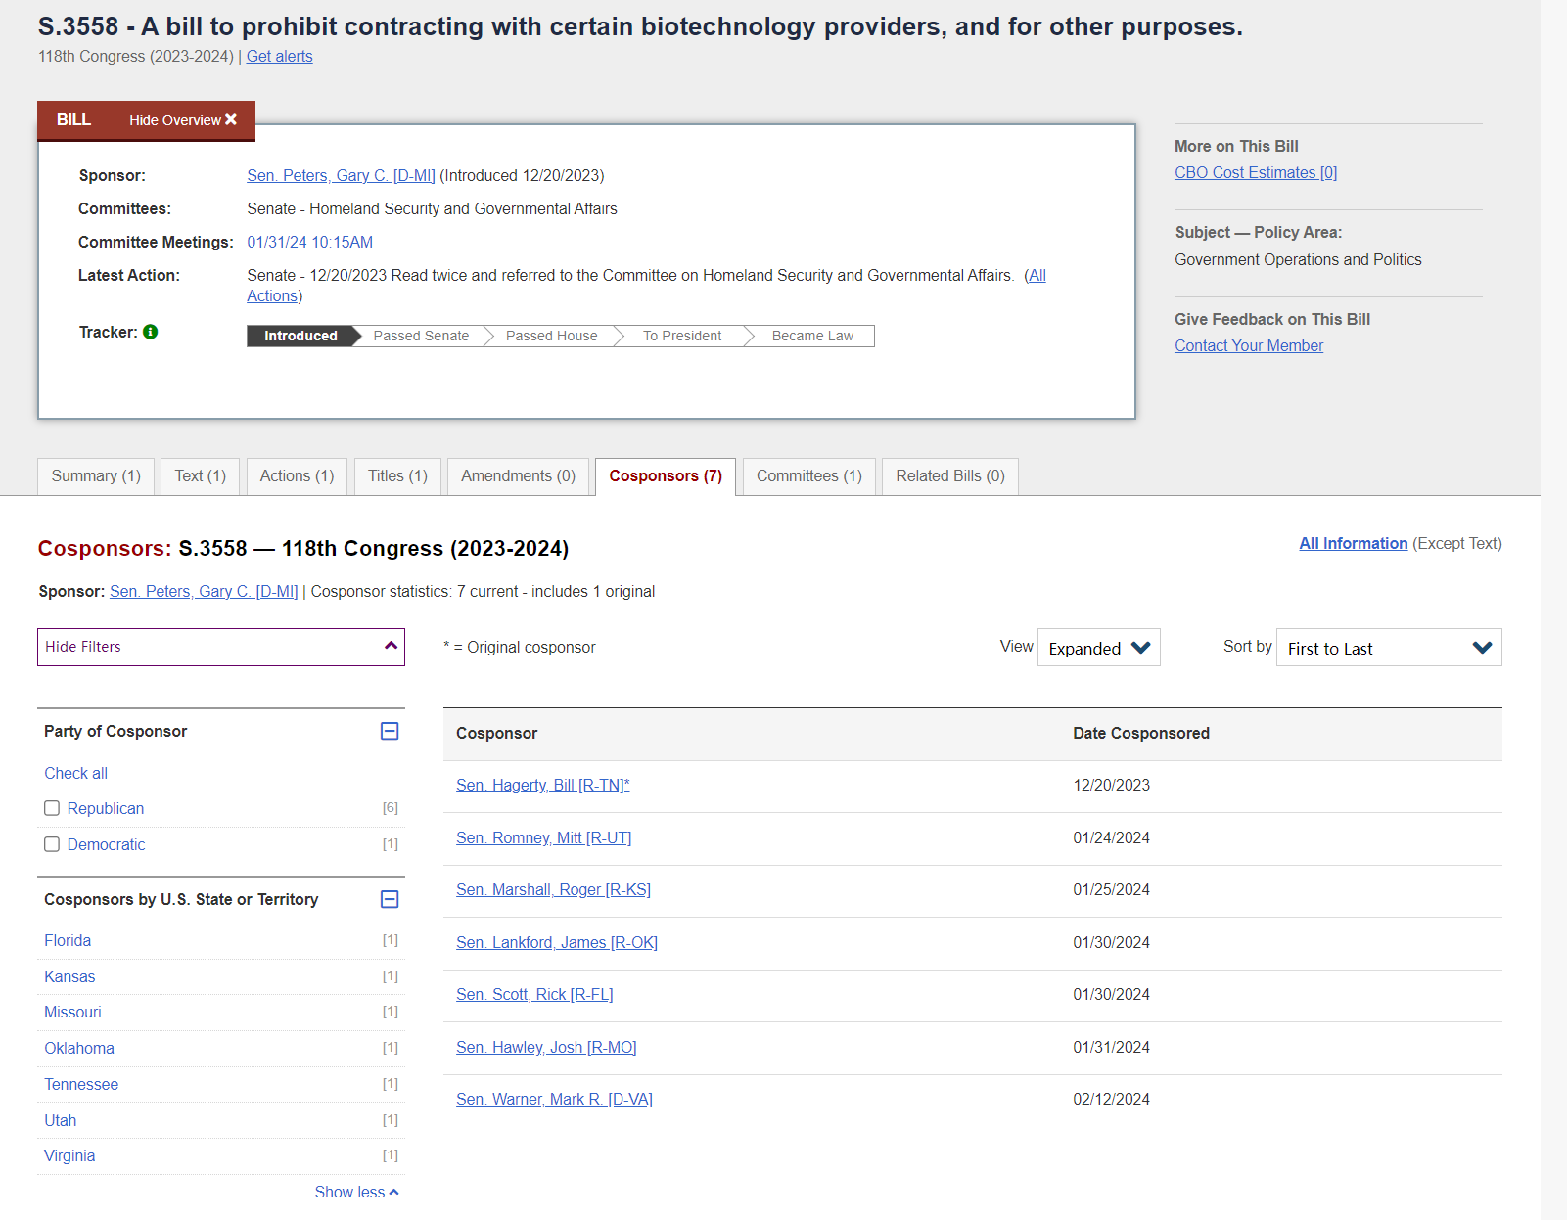Open the Committees tab
The height and width of the screenshot is (1220, 1567).
coord(808,476)
